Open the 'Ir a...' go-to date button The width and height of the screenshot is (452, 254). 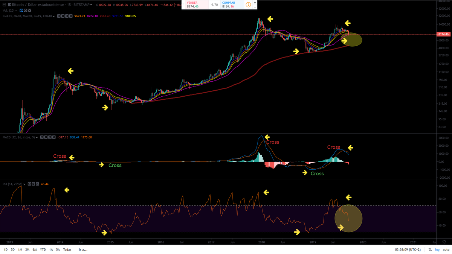pos(83,249)
